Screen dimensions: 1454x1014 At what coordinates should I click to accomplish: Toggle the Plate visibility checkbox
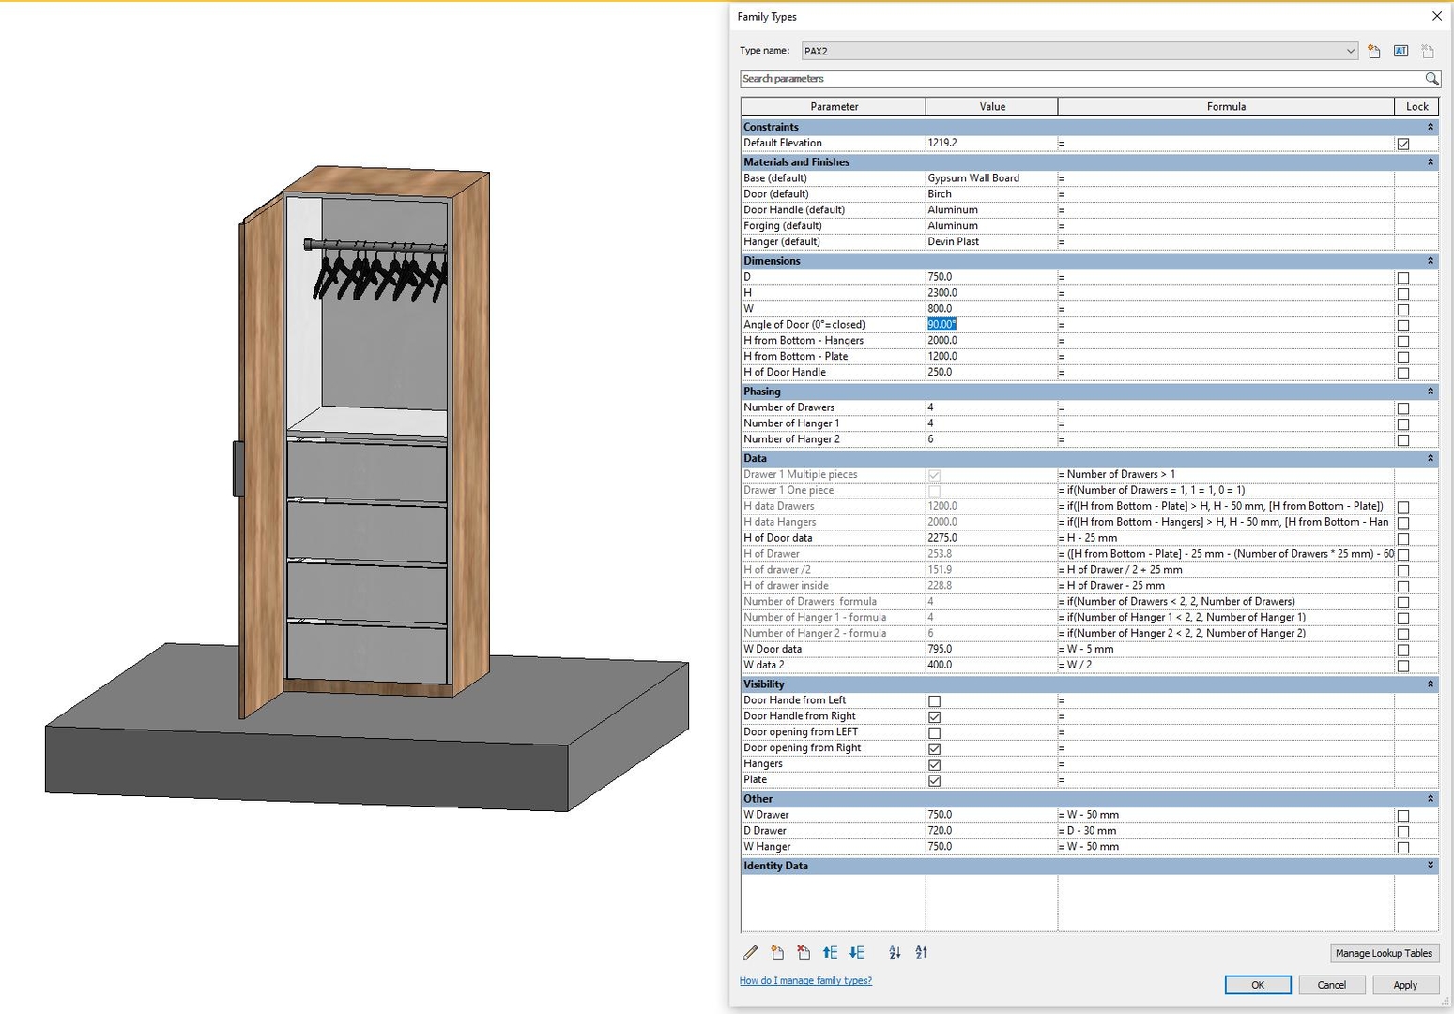pos(934,780)
